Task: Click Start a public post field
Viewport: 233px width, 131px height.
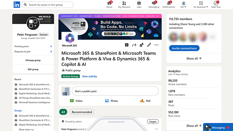Action: (x=115, y=91)
